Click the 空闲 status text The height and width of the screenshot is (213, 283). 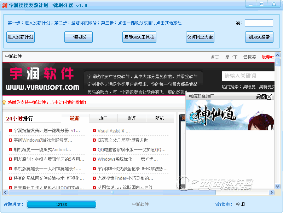tap(241, 205)
